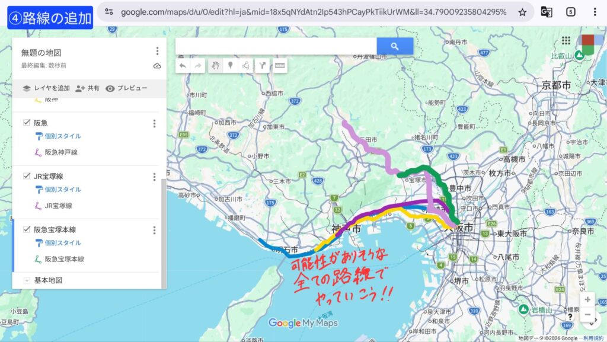Select the measure distance ruler tool

pyautogui.click(x=280, y=66)
